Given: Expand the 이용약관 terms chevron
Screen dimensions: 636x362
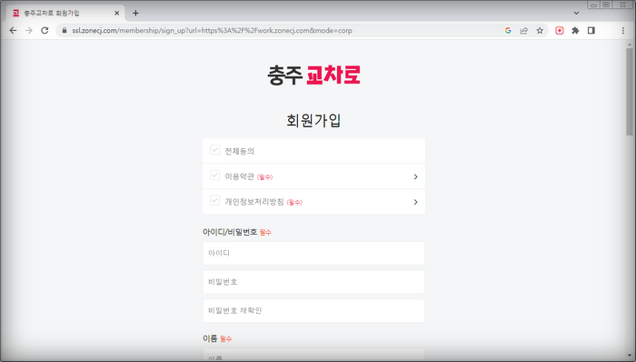Looking at the screenshot, I should (415, 176).
